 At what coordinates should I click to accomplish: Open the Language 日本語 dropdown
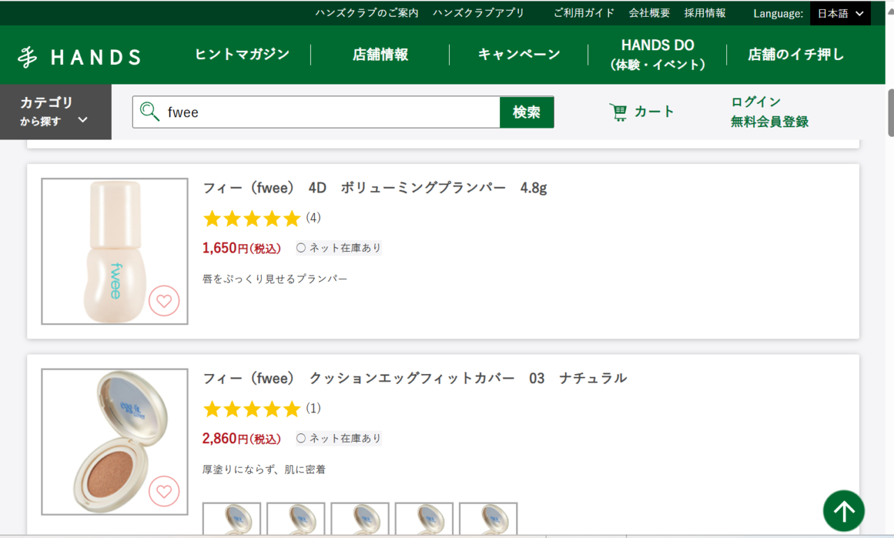(x=840, y=13)
